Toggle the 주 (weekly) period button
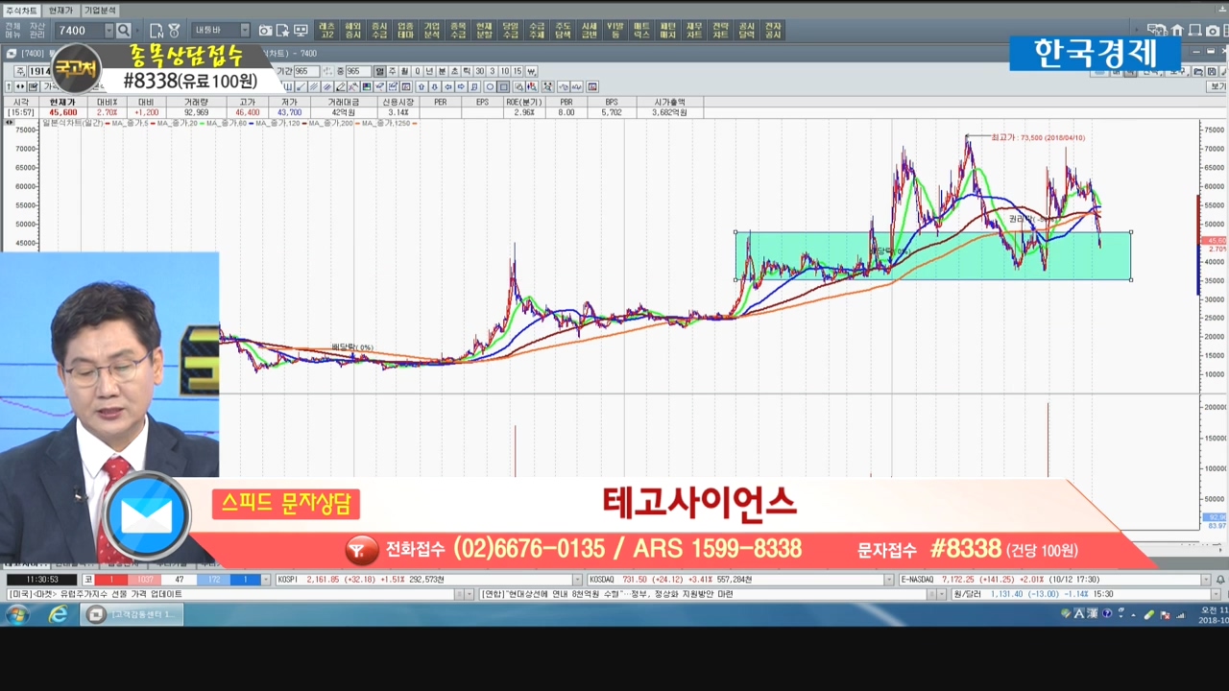Viewport: 1229px width, 691px height. [x=392, y=71]
